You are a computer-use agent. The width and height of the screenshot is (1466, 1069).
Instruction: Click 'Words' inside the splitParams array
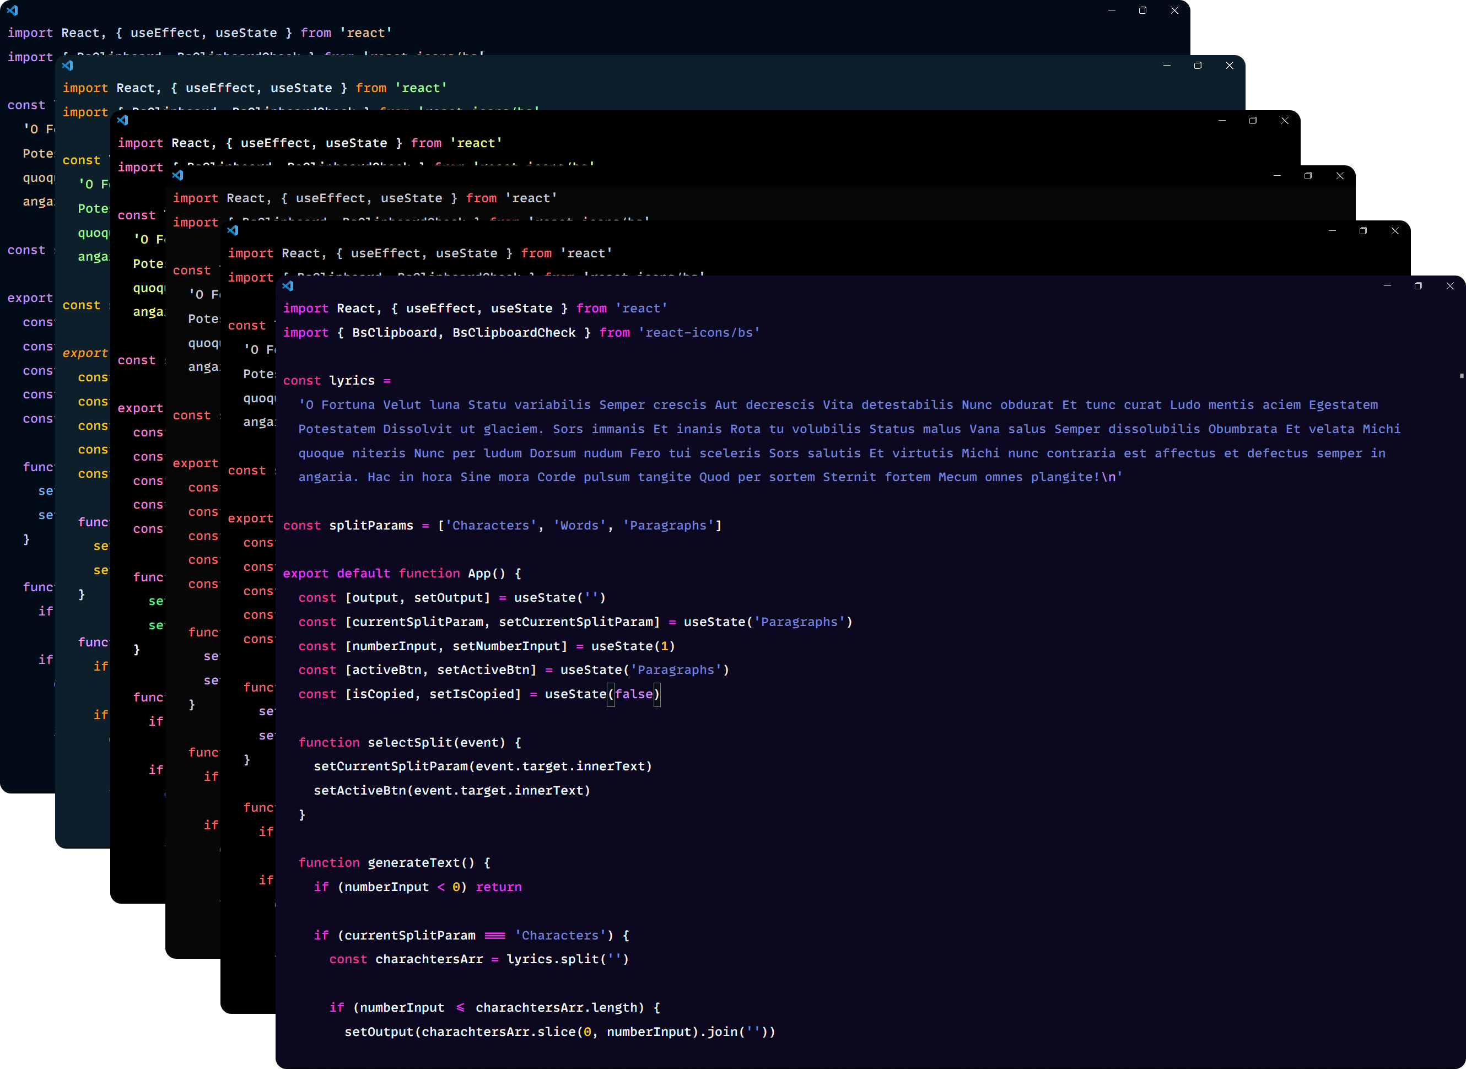[x=579, y=526]
